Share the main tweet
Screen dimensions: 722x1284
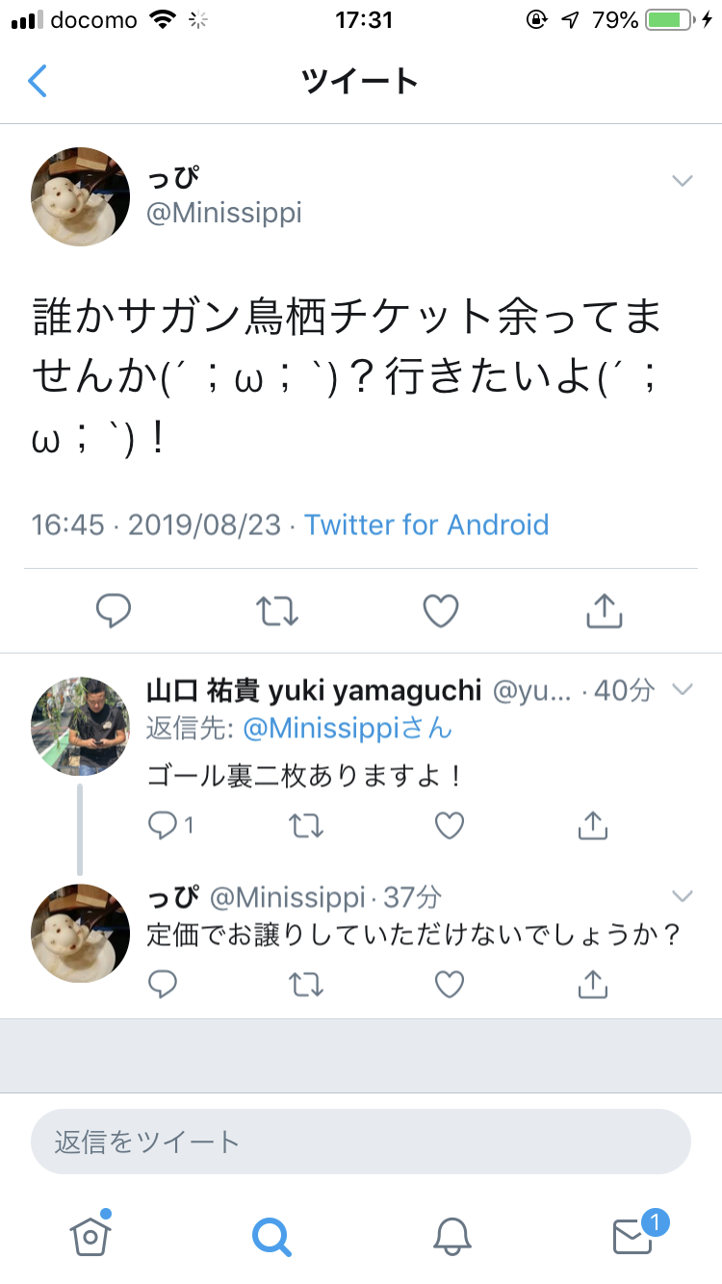(604, 610)
